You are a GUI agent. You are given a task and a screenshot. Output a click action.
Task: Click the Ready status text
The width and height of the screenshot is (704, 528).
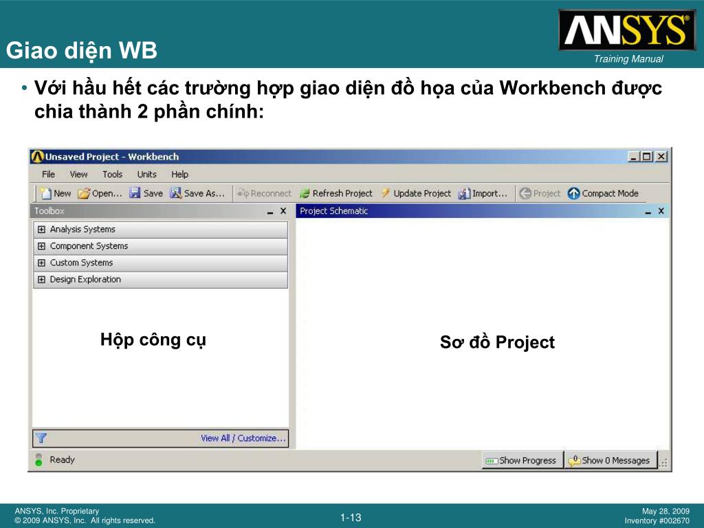62,459
